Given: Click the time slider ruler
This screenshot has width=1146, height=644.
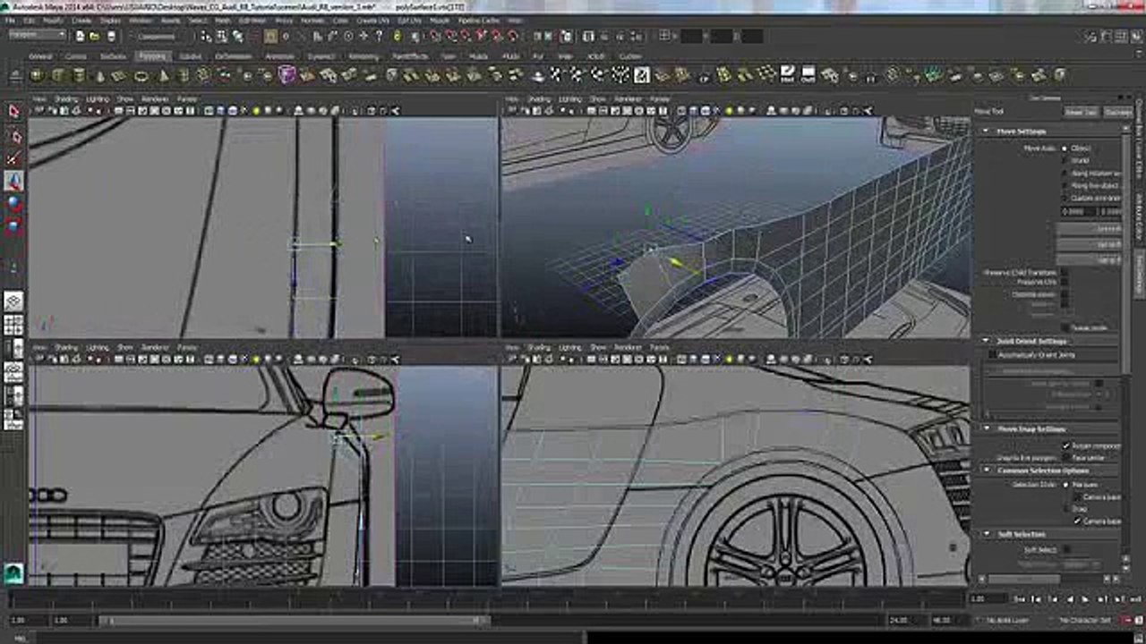Looking at the screenshot, I should [488, 599].
